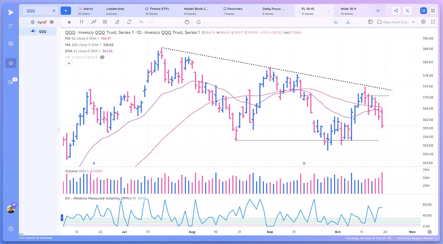Tick the QQQ row checkbox
443x244 pixels.
24,31
